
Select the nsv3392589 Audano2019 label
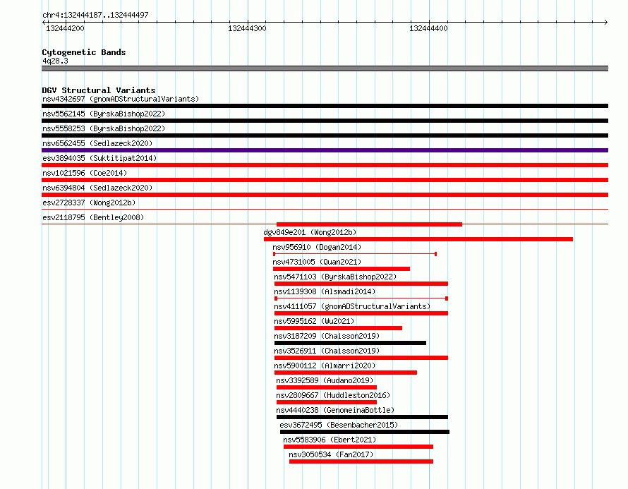[325, 380]
